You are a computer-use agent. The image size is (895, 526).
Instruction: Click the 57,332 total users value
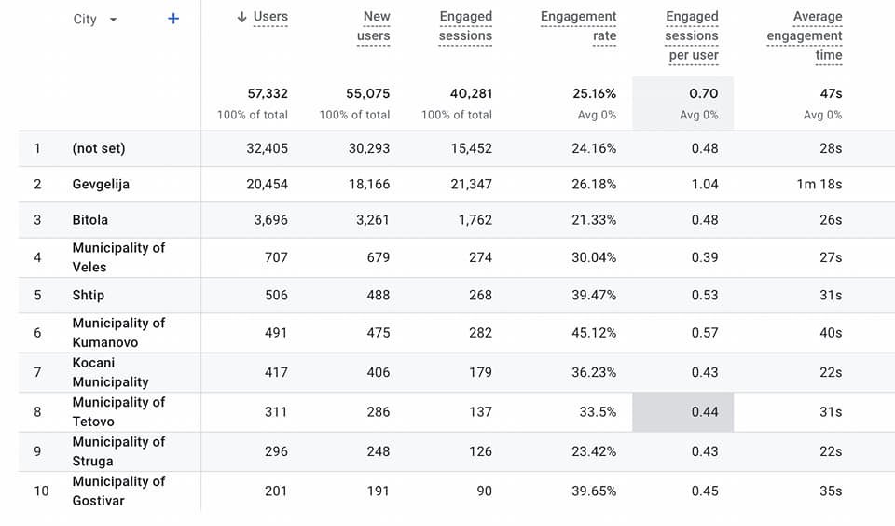click(x=268, y=93)
